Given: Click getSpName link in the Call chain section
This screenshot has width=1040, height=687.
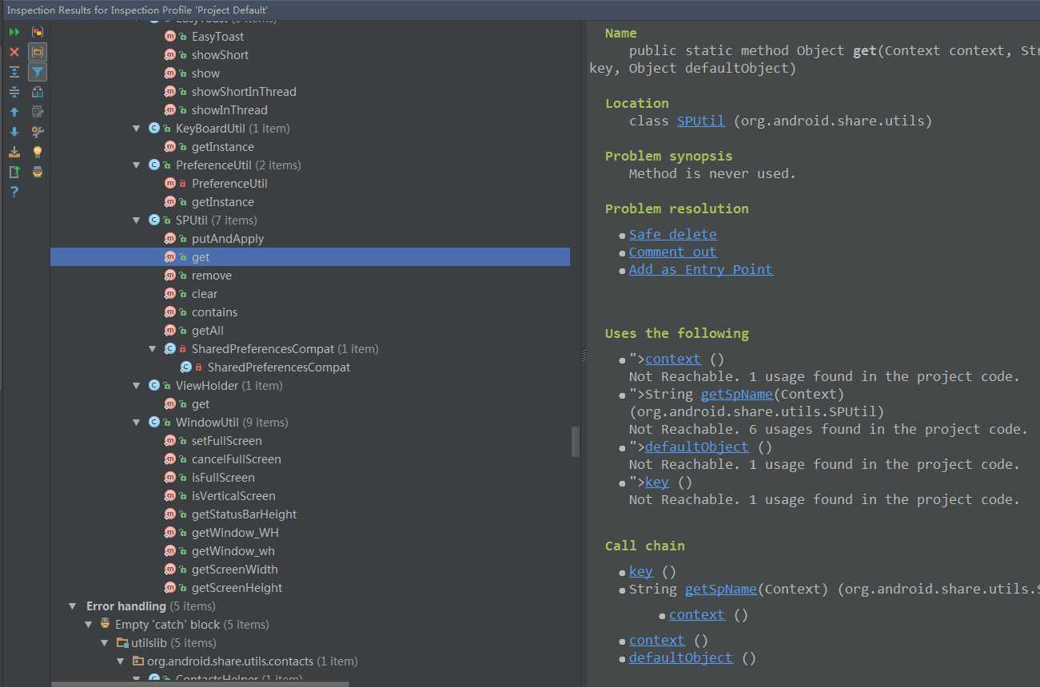Looking at the screenshot, I should tap(721, 589).
